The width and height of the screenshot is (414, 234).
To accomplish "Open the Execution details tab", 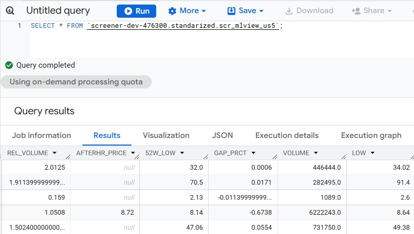I will coord(287,135).
